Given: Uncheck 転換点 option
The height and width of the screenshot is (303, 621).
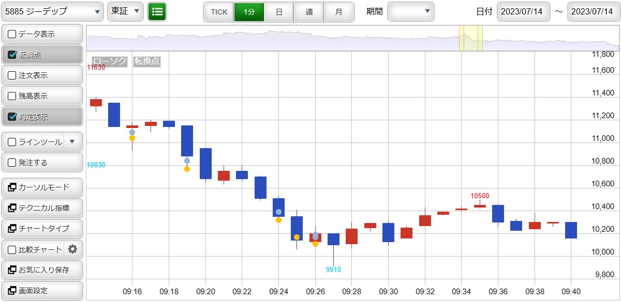Looking at the screenshot, I should point(12,55).
